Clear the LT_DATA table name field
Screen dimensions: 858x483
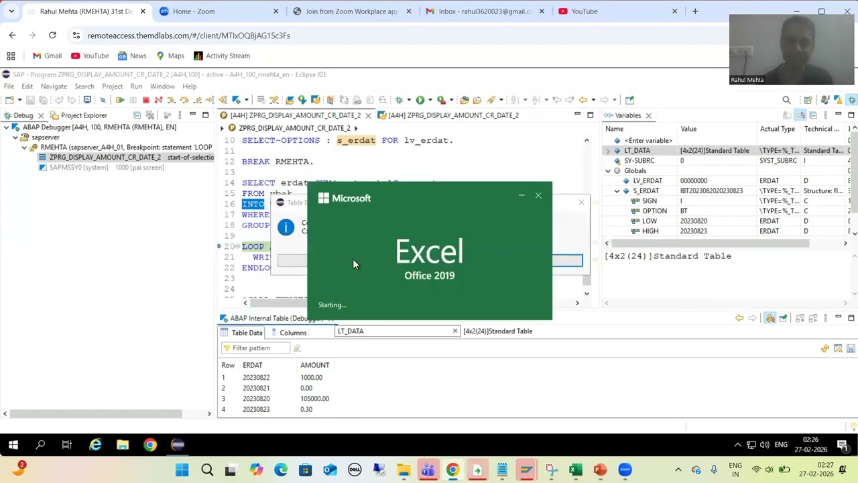pyautogui.click(x=455, y=331)
